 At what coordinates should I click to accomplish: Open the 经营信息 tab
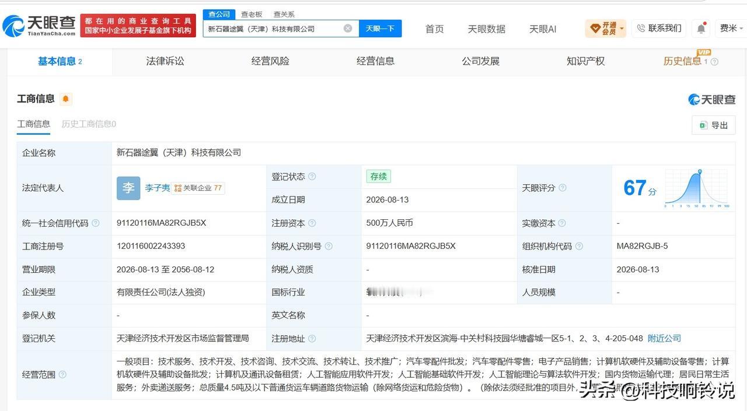point(375,61)
